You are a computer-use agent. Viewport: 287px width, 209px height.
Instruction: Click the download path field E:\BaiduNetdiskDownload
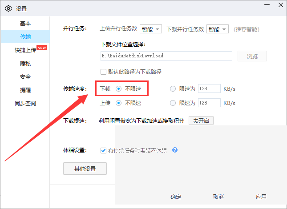pos(166,56)
